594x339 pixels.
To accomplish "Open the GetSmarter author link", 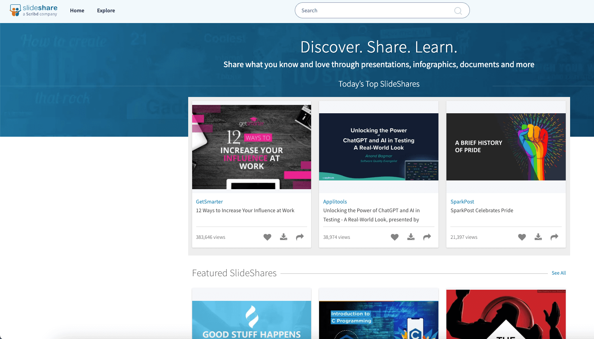I will [x=209, y=202].
